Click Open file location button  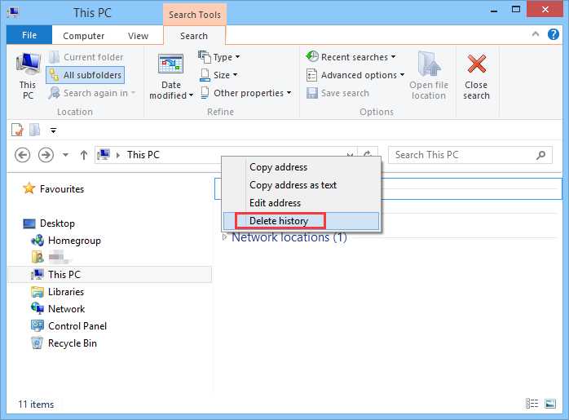click(429, 76)
